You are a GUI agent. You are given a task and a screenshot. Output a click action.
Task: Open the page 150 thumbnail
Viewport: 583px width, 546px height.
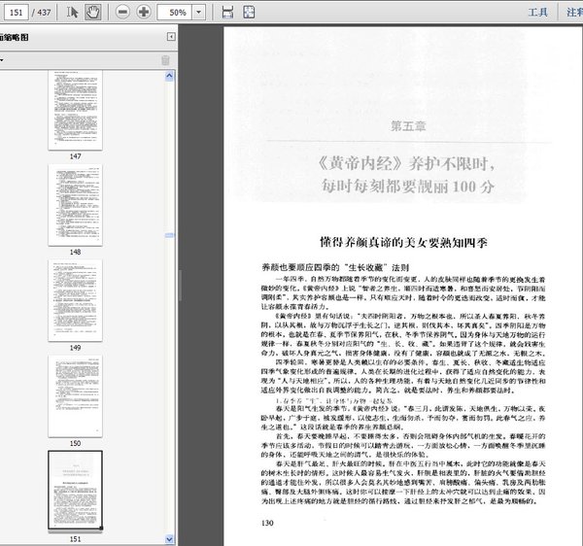75,395
